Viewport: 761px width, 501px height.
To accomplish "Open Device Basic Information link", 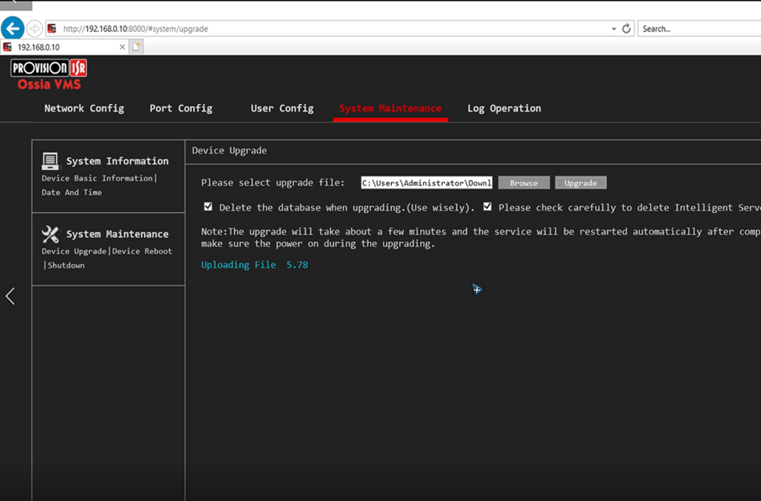I will point(97,178).
